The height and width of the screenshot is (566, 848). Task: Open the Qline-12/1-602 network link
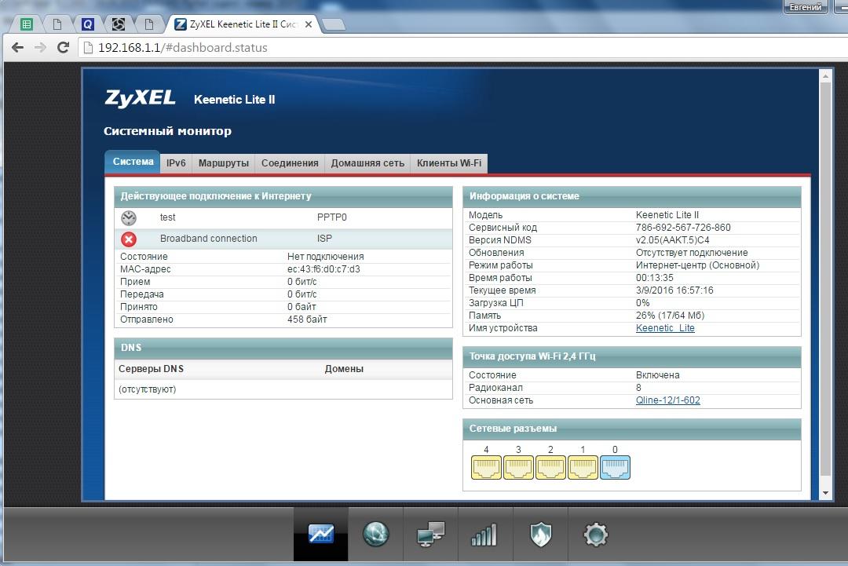point(668,400)
